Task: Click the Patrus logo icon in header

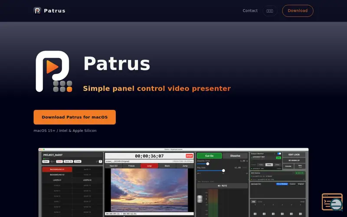Action: (37, 10)
